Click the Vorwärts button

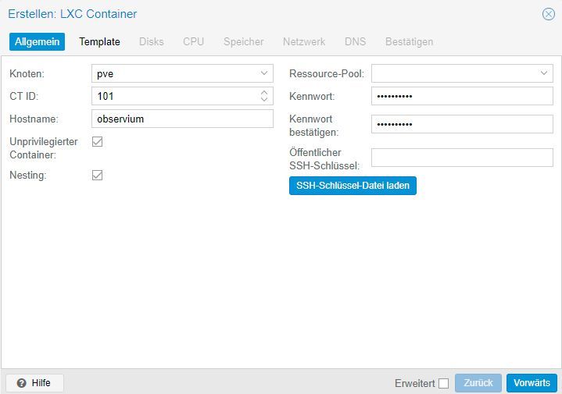click(x=532, y=383)
